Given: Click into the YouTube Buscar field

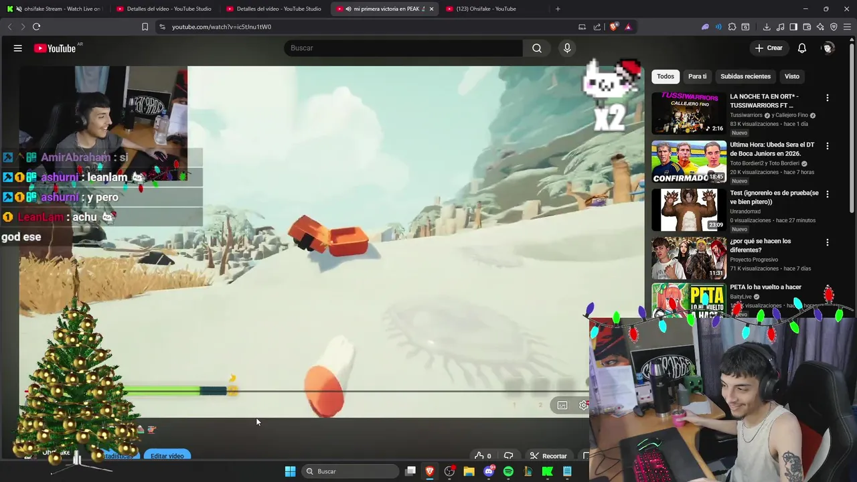Looking at the screenshot, I should click(x=404, y=48).
